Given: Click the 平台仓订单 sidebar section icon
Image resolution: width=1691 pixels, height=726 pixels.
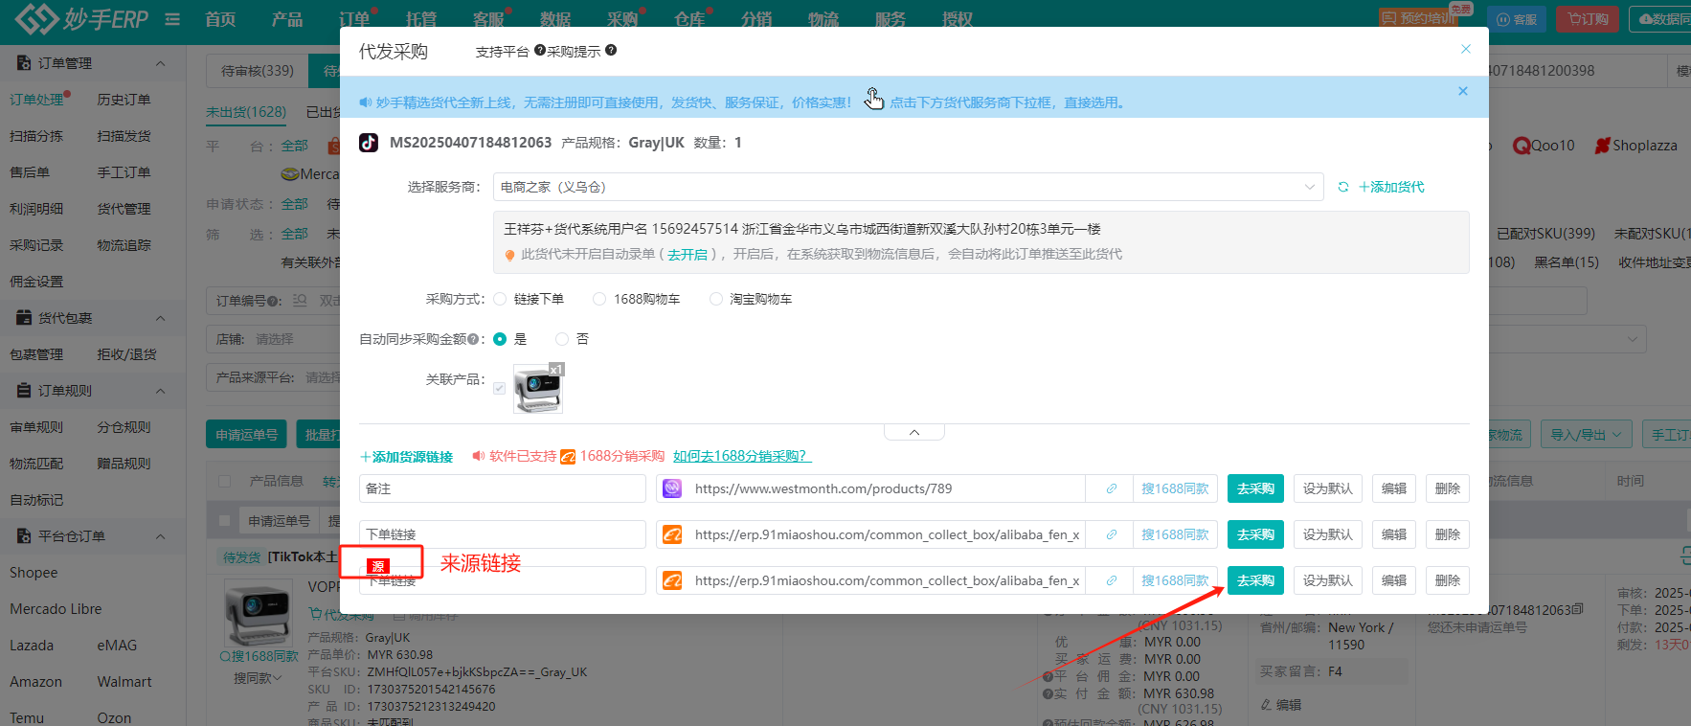Looking at the screenshot, I should 24,535.
